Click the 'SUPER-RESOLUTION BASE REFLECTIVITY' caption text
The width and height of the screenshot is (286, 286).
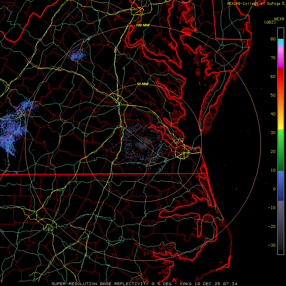coord(100,284)
